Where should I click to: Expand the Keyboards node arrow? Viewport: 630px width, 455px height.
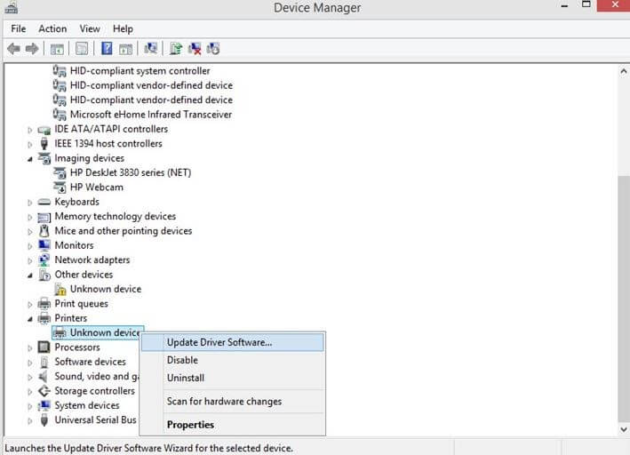pos(30,203)
